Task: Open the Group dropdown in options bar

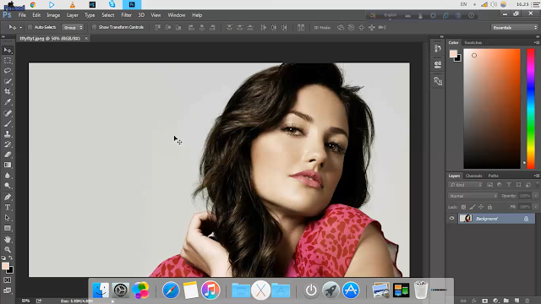Action: (x=73, y=27)
